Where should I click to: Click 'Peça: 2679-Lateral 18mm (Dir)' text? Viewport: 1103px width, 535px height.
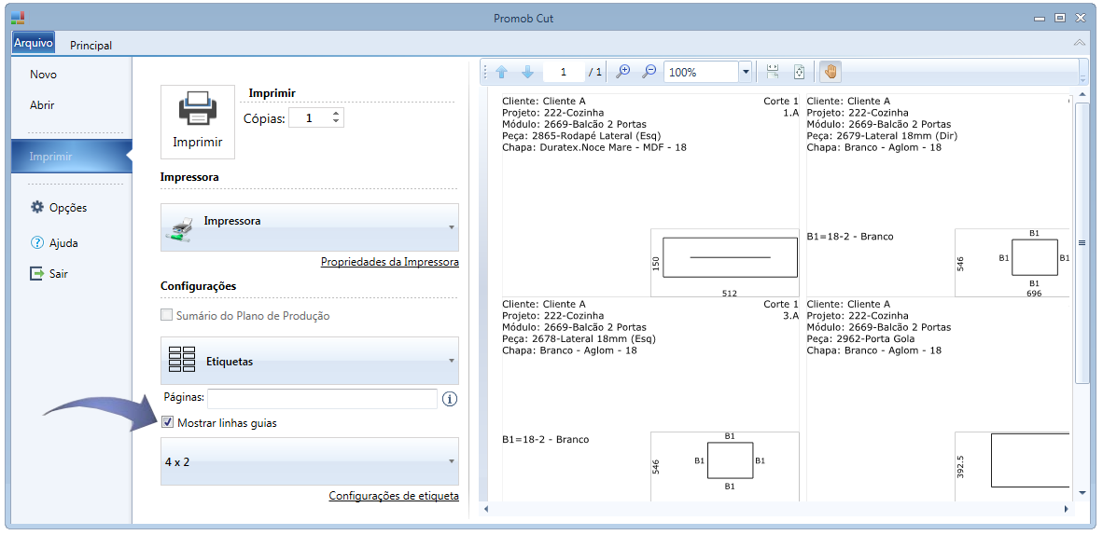pyautogui.click(x=882, y=136)
